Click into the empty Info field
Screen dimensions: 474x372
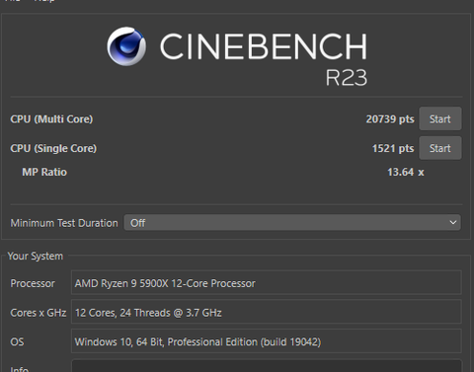point(267,366)
